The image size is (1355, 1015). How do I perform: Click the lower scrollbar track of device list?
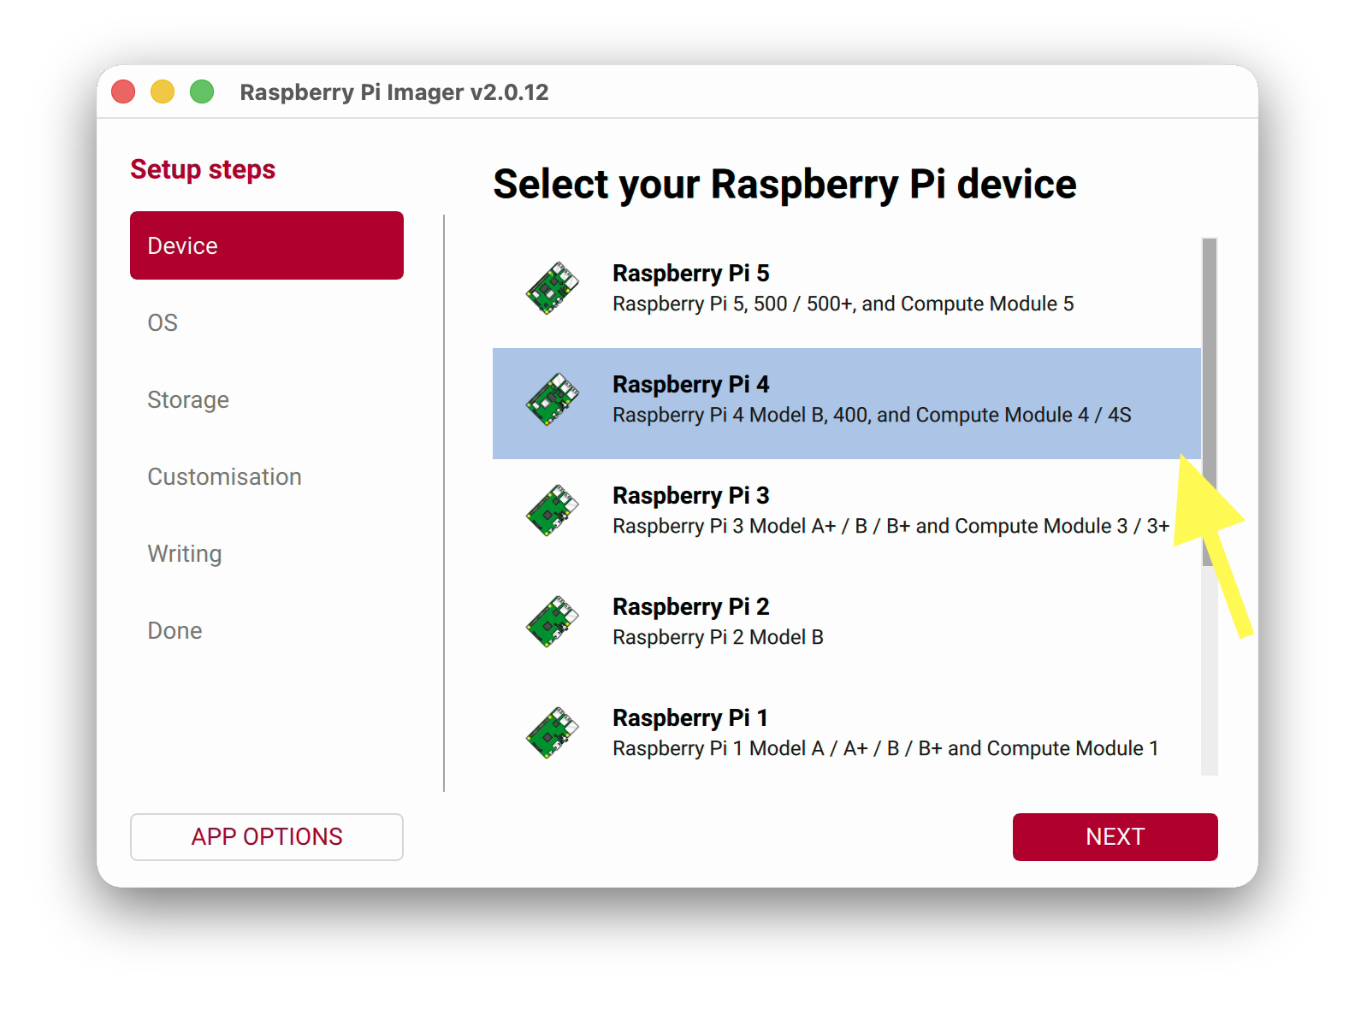(1209, 671)
